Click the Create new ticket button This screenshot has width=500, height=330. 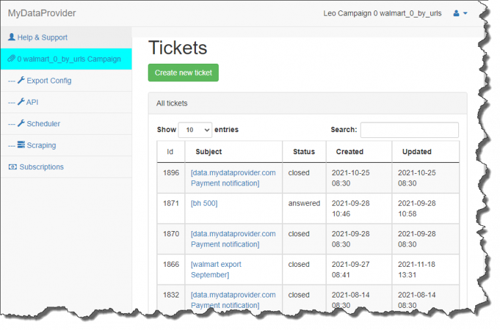point(184,73)
